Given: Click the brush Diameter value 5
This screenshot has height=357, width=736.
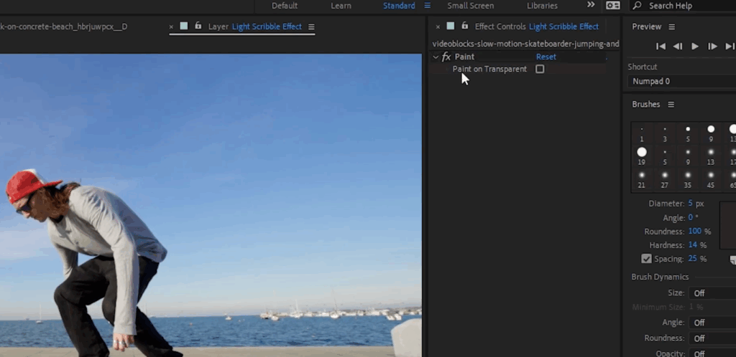Looking at the screenshot, I should (x=690, y=204).
